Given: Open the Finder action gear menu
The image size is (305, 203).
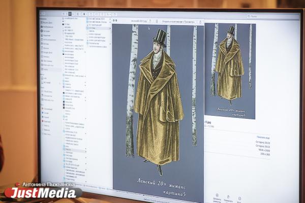Looking at the screenshot, I should coord(84,14).
